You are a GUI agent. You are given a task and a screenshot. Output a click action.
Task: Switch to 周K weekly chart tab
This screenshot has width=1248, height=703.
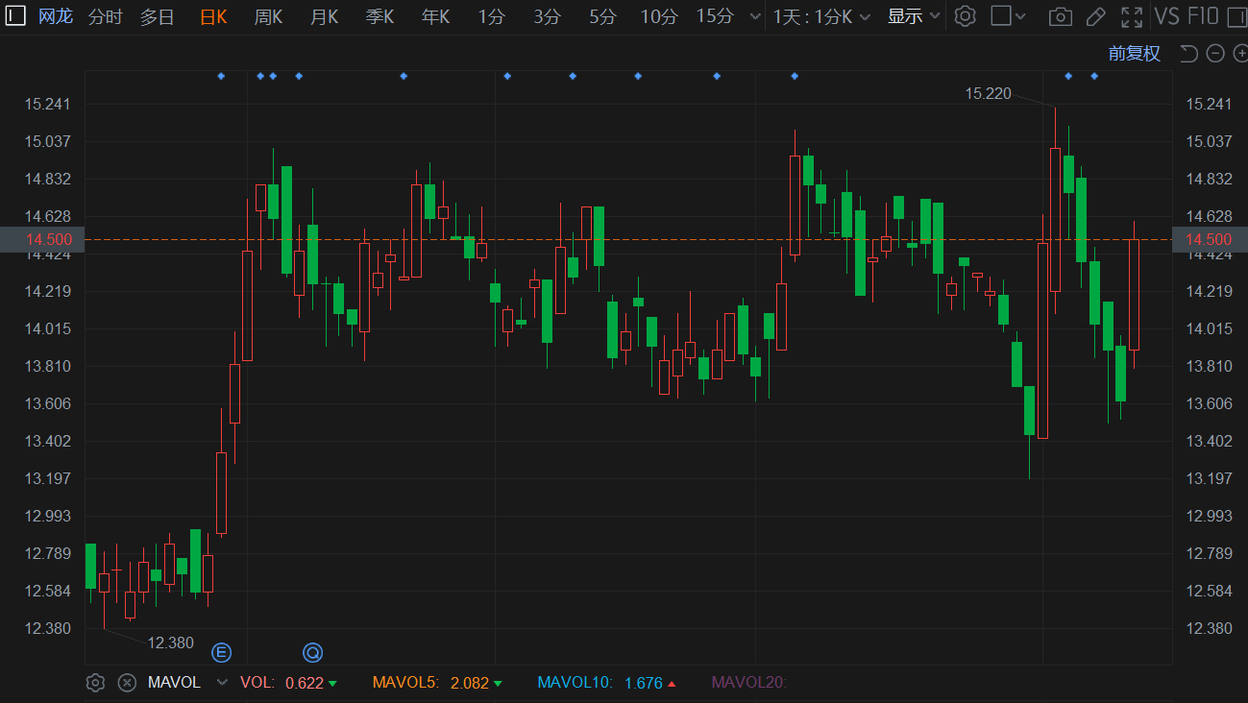[268, 16]
